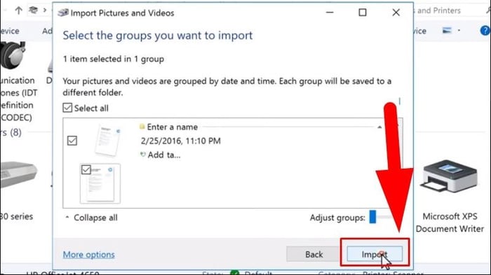This screenshot has width=491, height=275.
Task: Maximize the import dialog window
Action: pos(363,13)
